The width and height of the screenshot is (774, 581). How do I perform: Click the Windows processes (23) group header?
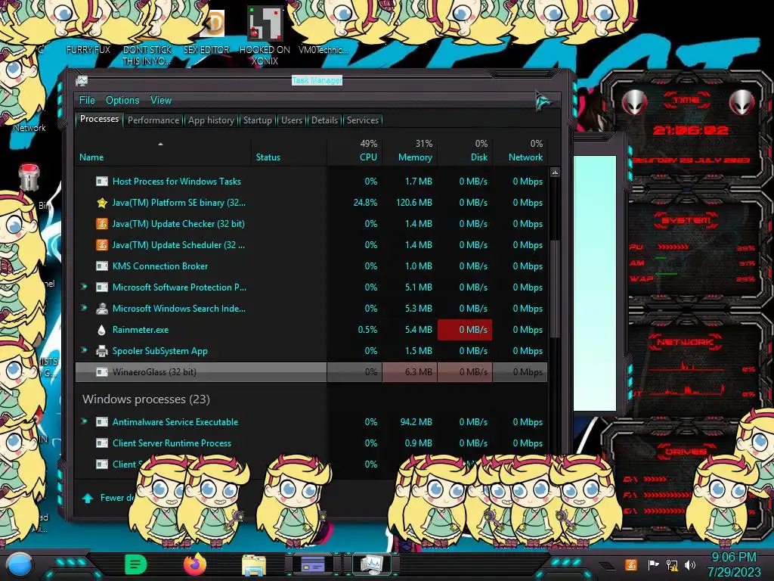click(146, 399)
